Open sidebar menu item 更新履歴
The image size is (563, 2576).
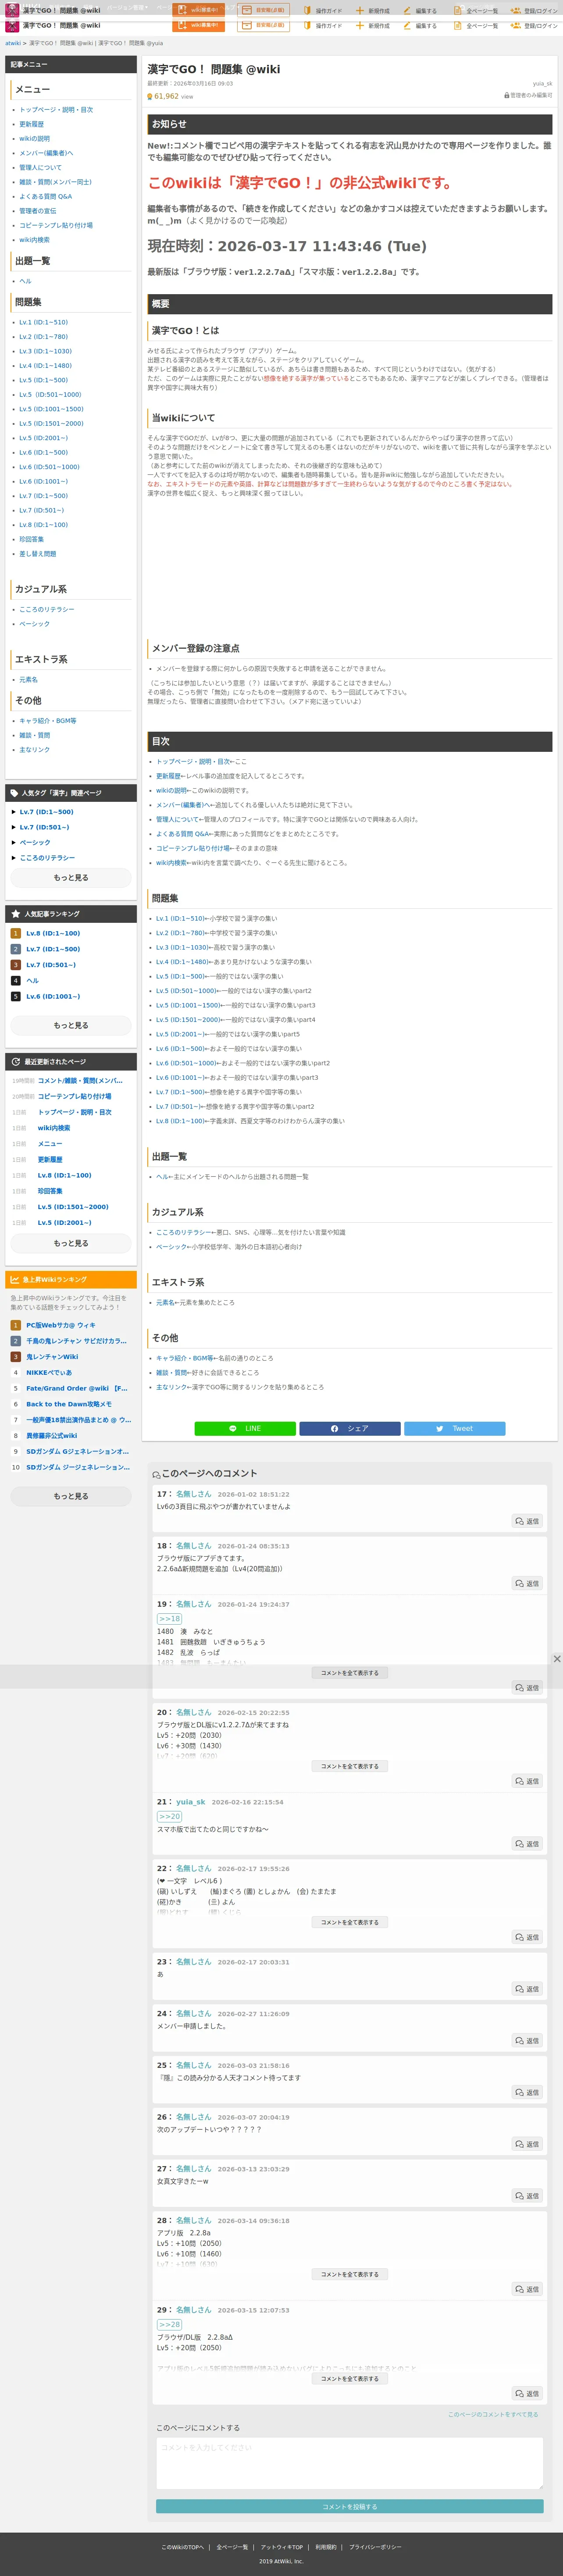pos(31,124)
